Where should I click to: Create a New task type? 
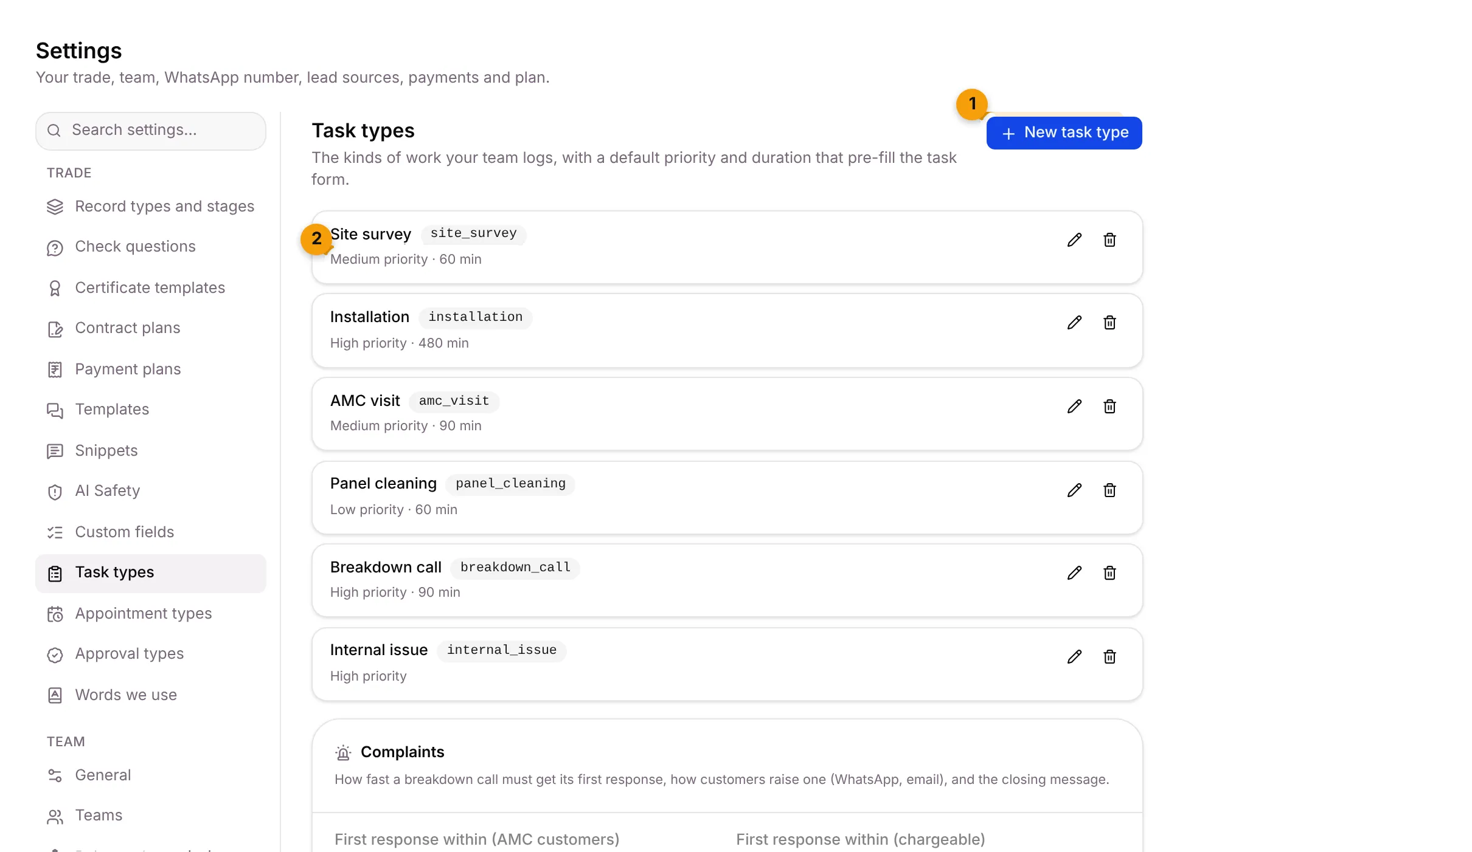tap(1064, 133)
